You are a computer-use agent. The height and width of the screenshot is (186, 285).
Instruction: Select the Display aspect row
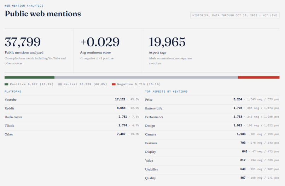[x=212, y=152]
